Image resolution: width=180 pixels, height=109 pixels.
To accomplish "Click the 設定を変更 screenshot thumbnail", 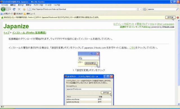I will [89, 59].
